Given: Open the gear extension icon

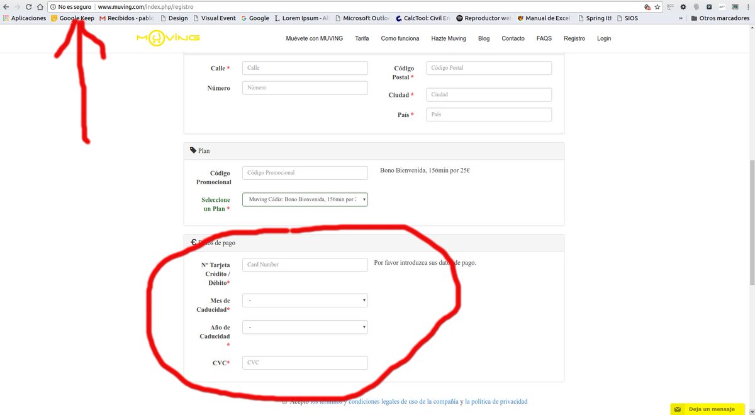Looking at the screenshot, I should 683,6.
